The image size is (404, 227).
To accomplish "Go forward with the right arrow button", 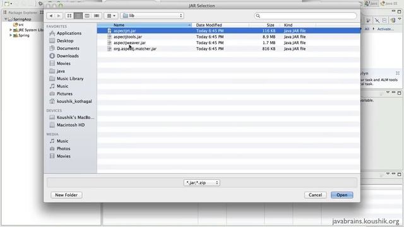I will (x=59, y=16).
